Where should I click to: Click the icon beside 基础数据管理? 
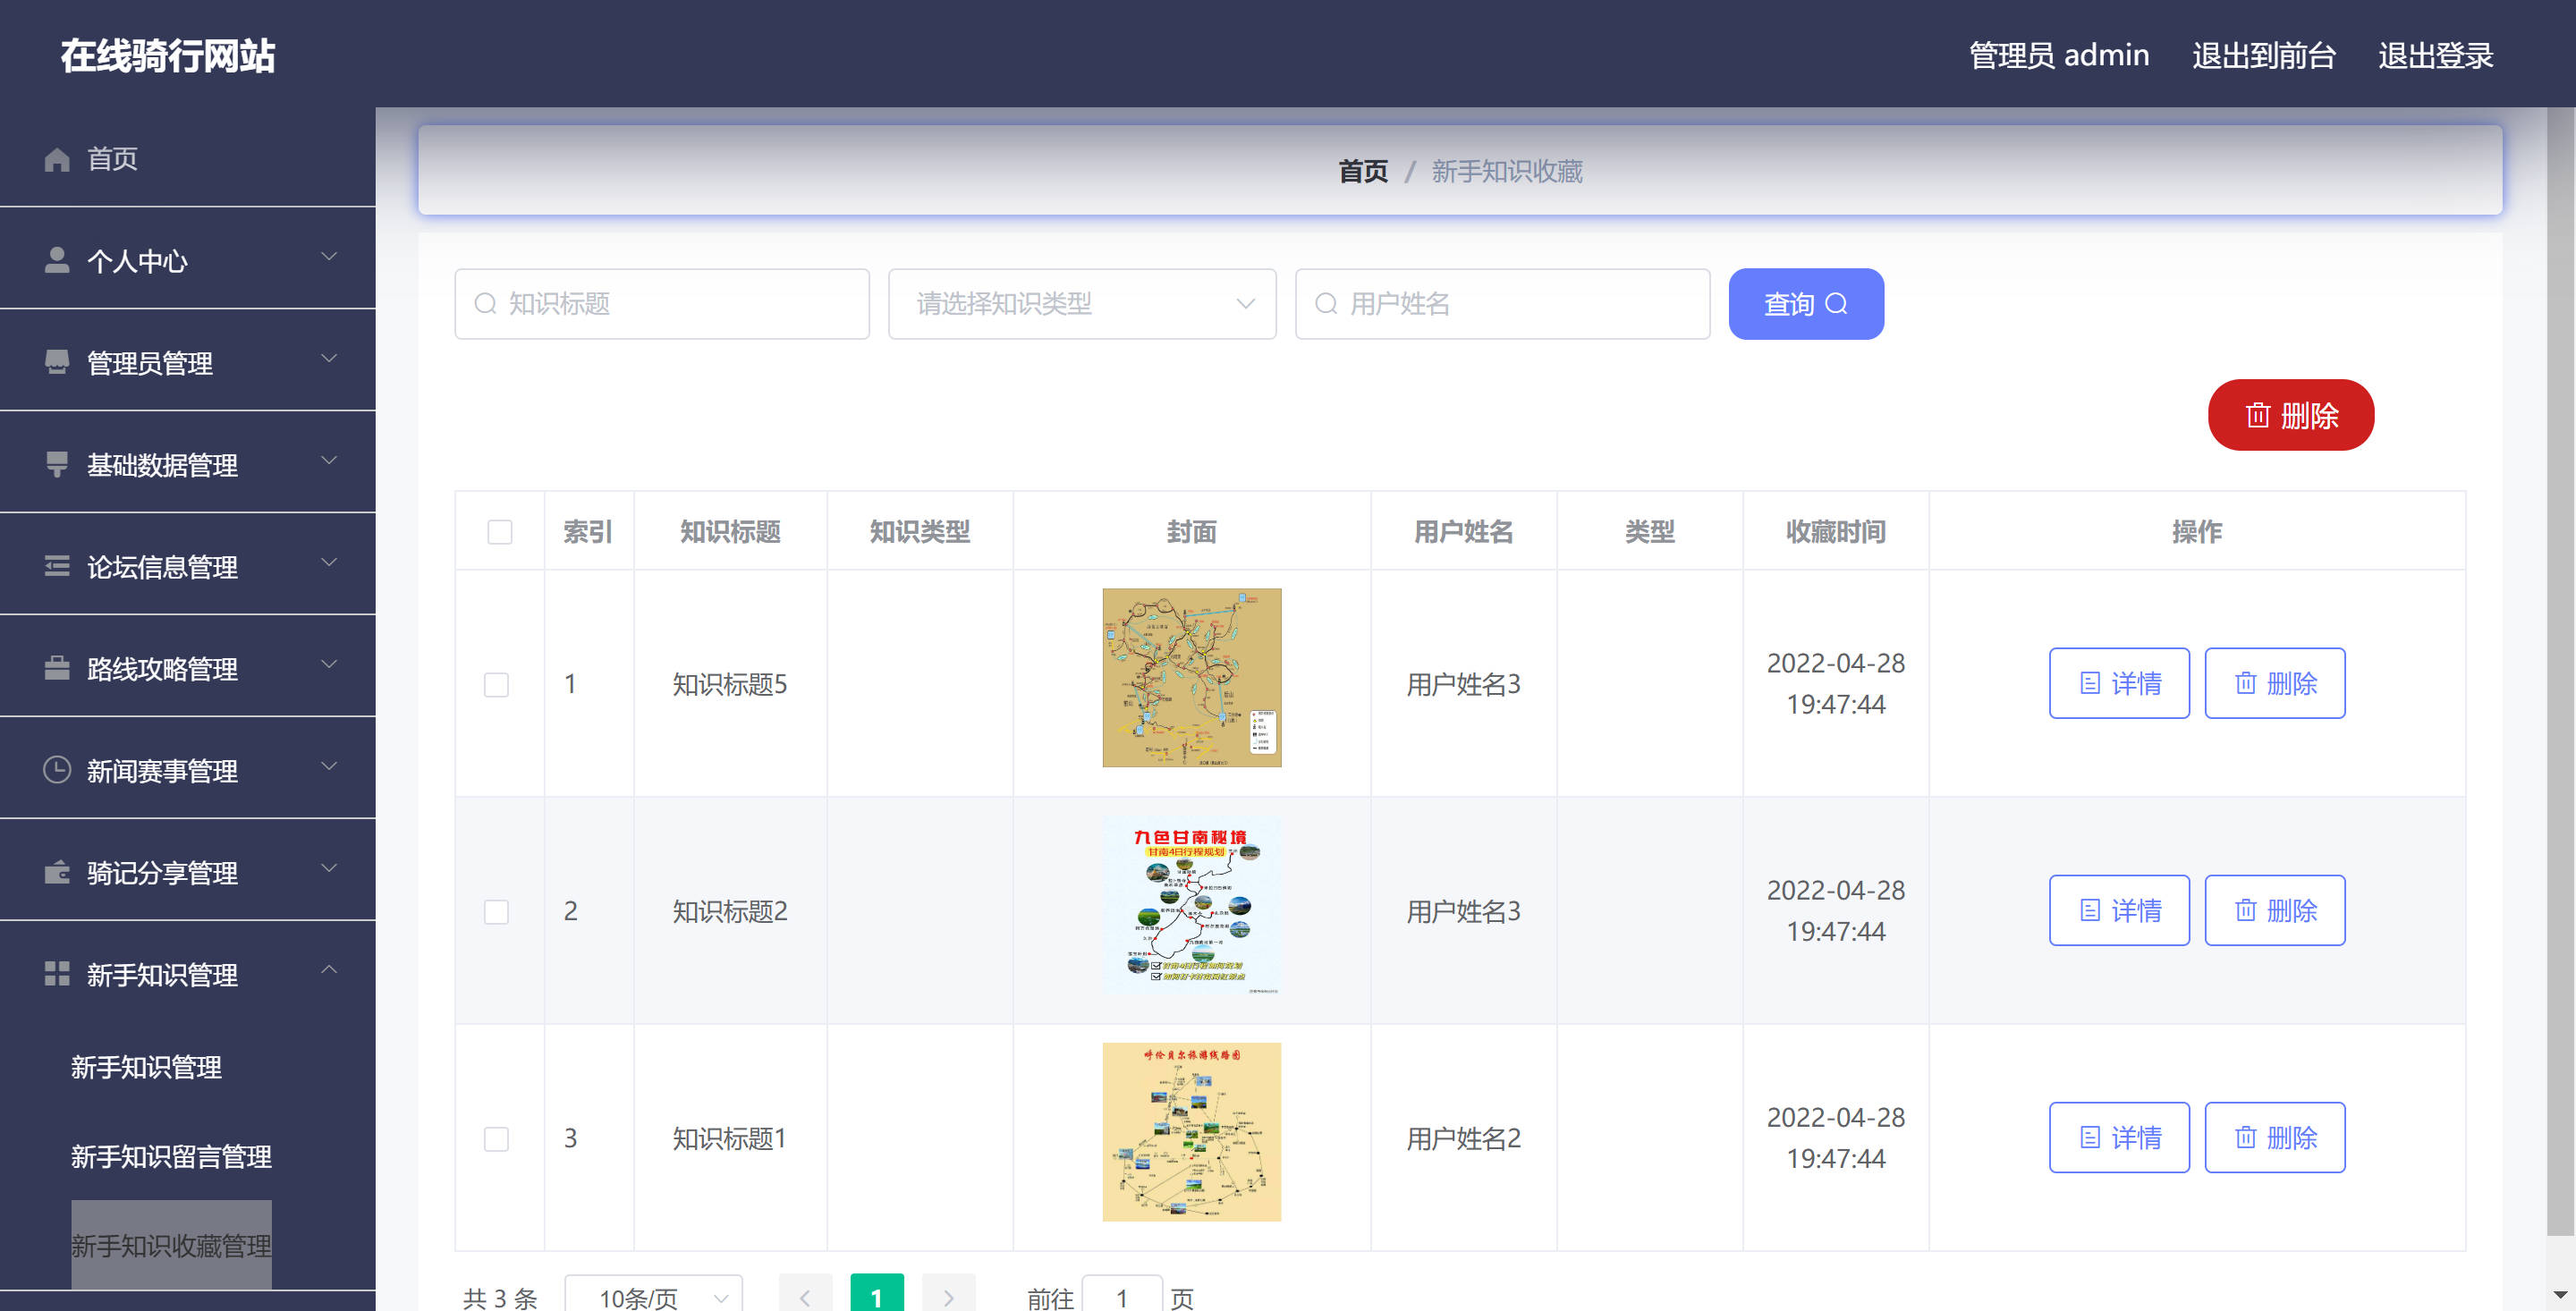click(x=57, y=464)
